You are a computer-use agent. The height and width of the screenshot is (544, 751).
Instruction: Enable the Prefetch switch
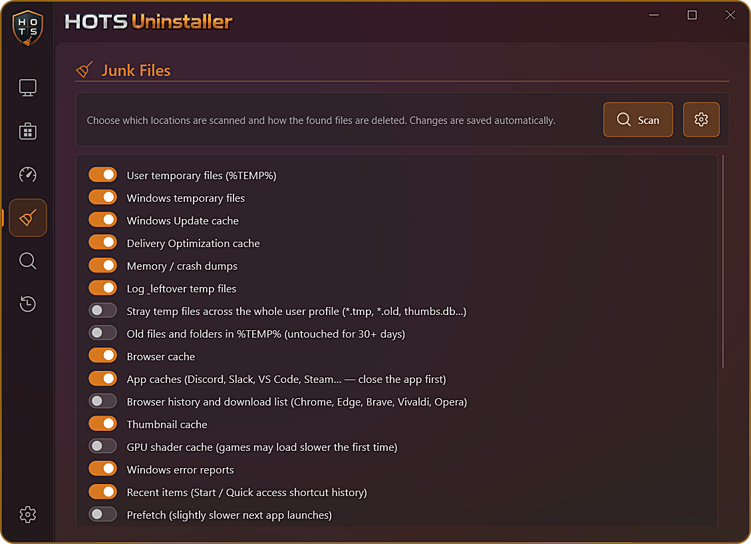tap(103, 514)
